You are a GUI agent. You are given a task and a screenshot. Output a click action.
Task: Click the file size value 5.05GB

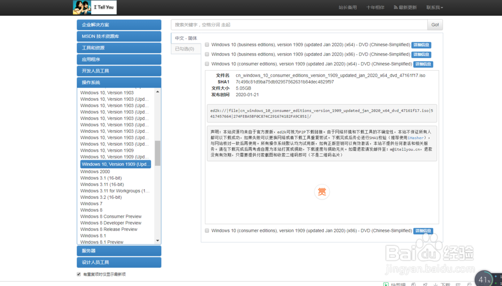(x=243, y=88)
